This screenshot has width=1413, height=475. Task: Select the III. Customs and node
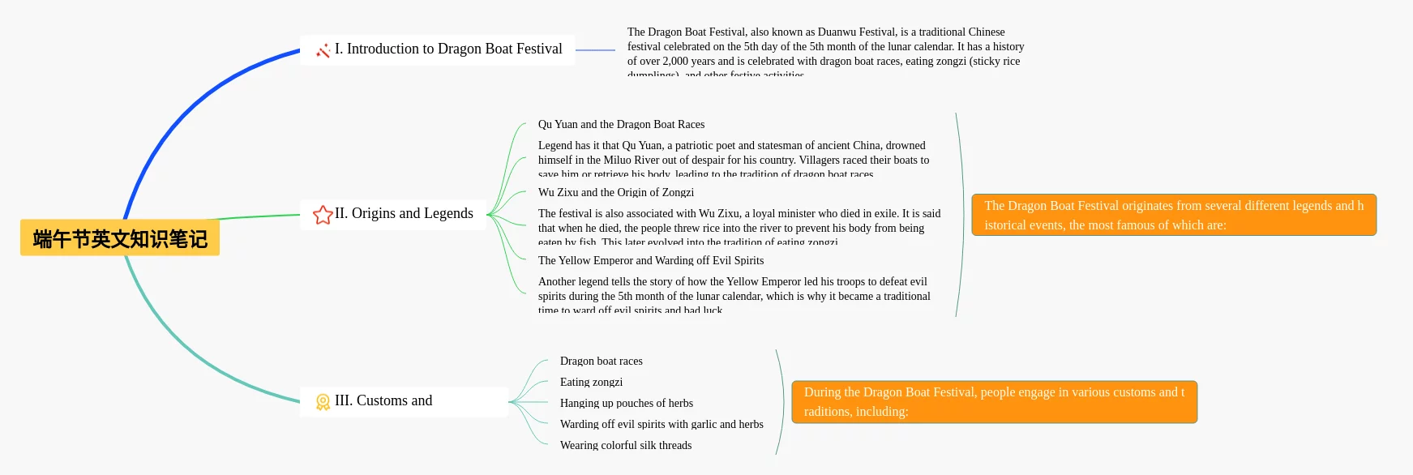tap(404, 402)
